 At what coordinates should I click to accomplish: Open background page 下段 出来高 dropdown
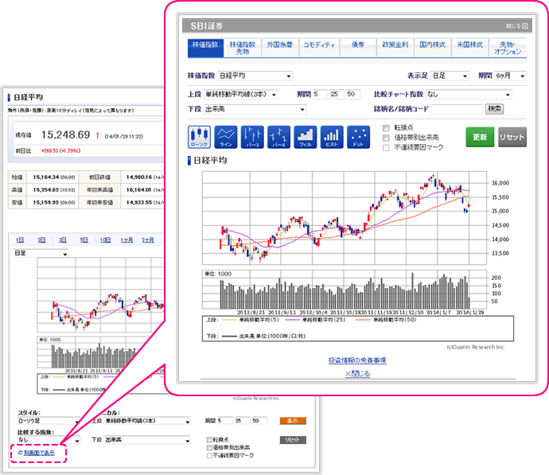click(x=147, y=440)
